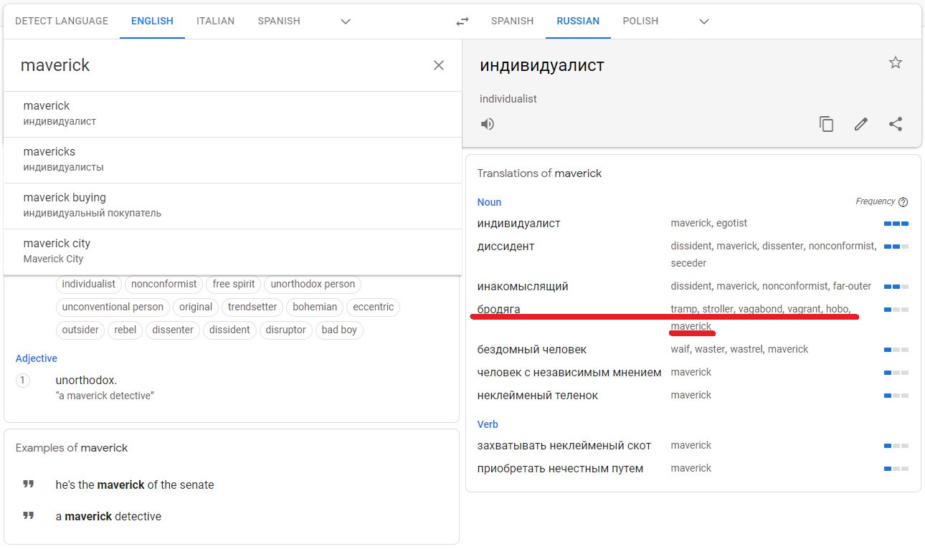
Task: Click the 'unorthodox person' synonym chip
Action: pyautogui.click(x=313, y=284)
